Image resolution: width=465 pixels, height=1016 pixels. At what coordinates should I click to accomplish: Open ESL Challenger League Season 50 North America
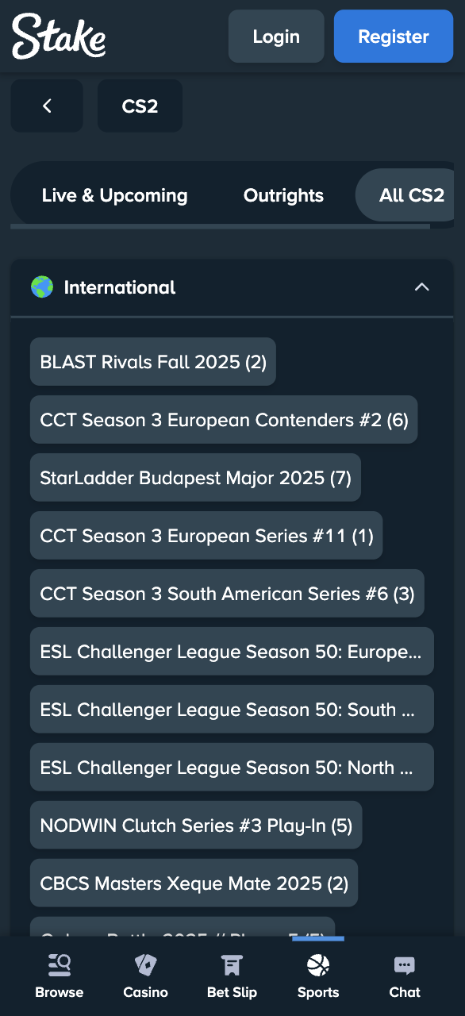point(232,767)
